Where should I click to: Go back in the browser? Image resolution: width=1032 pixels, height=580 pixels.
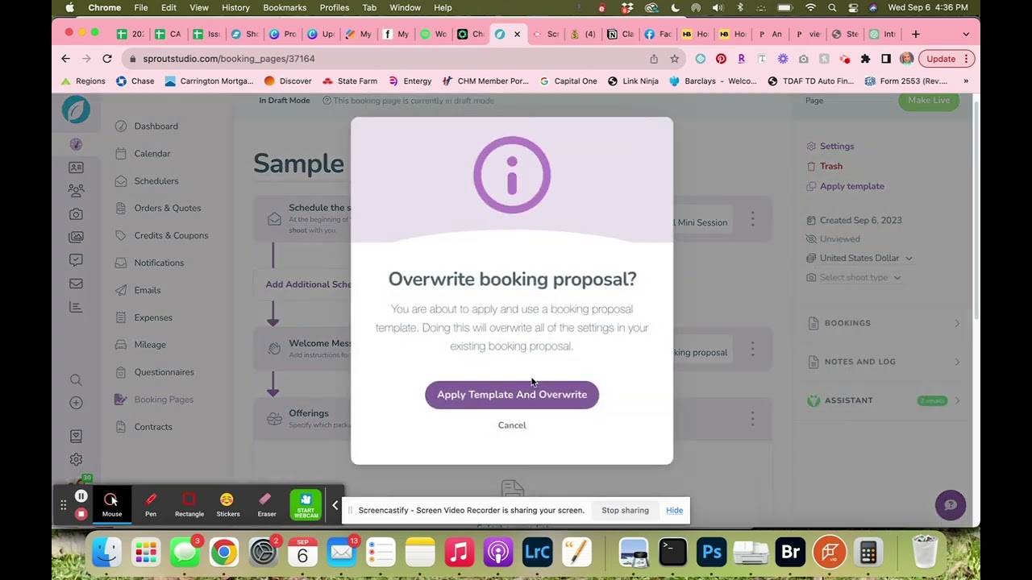(x=66, y=59)
